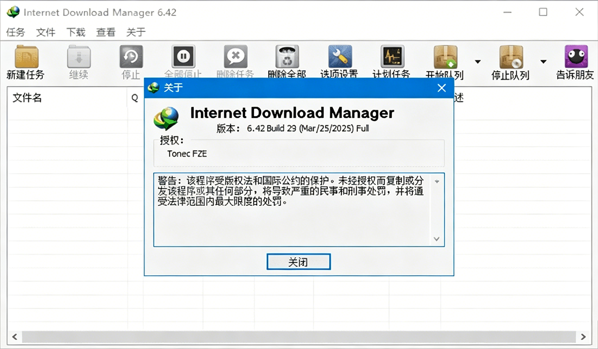Click the 继续 (resume) toolbar icon
This screenshot has height=349, width=598.
coord(79,56)
